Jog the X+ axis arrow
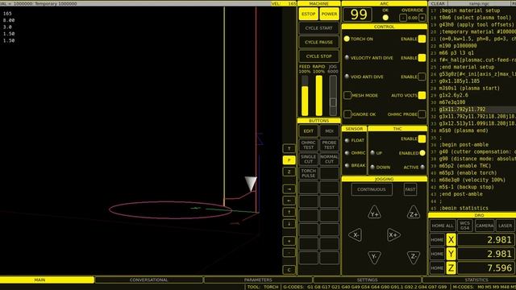Image resolution: width=516 pixels, height=290 pixels. click(x=393, y=235)
